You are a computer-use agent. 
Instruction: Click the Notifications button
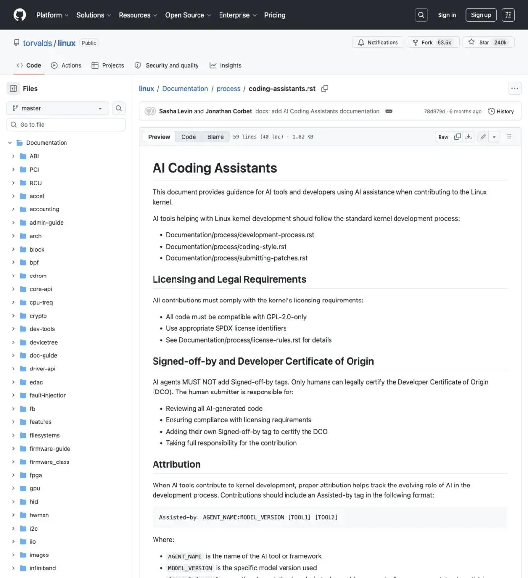coord(378,42)
